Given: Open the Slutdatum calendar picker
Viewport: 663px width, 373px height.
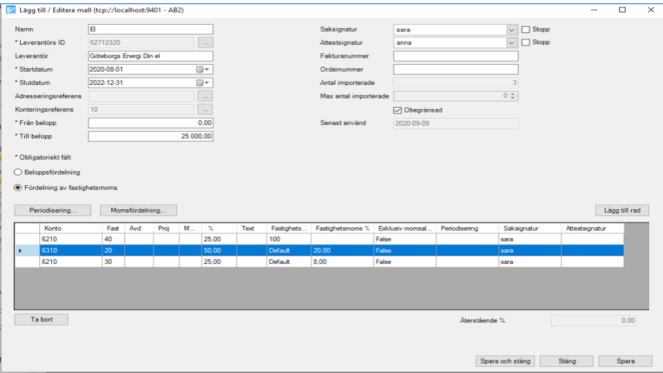Looking at the screenshot, I should tap(203, 83).
